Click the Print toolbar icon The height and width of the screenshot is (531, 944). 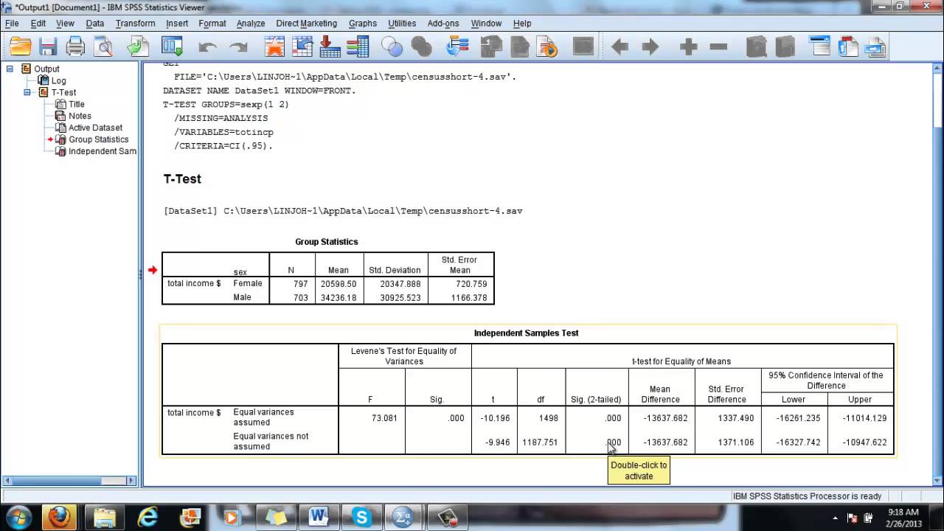coord(76,47)
